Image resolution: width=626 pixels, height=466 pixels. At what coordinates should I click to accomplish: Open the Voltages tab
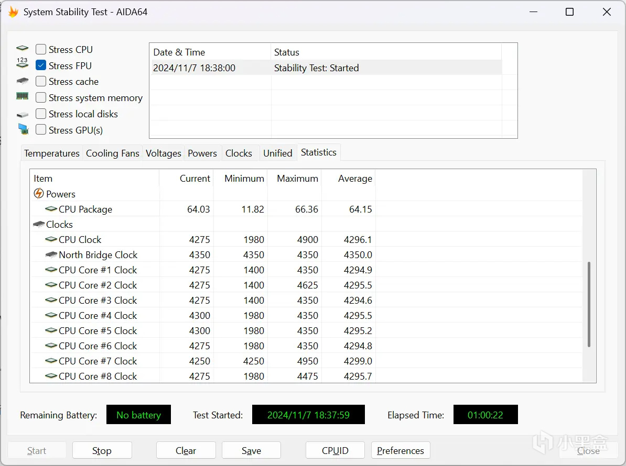(x=163, y=153)
